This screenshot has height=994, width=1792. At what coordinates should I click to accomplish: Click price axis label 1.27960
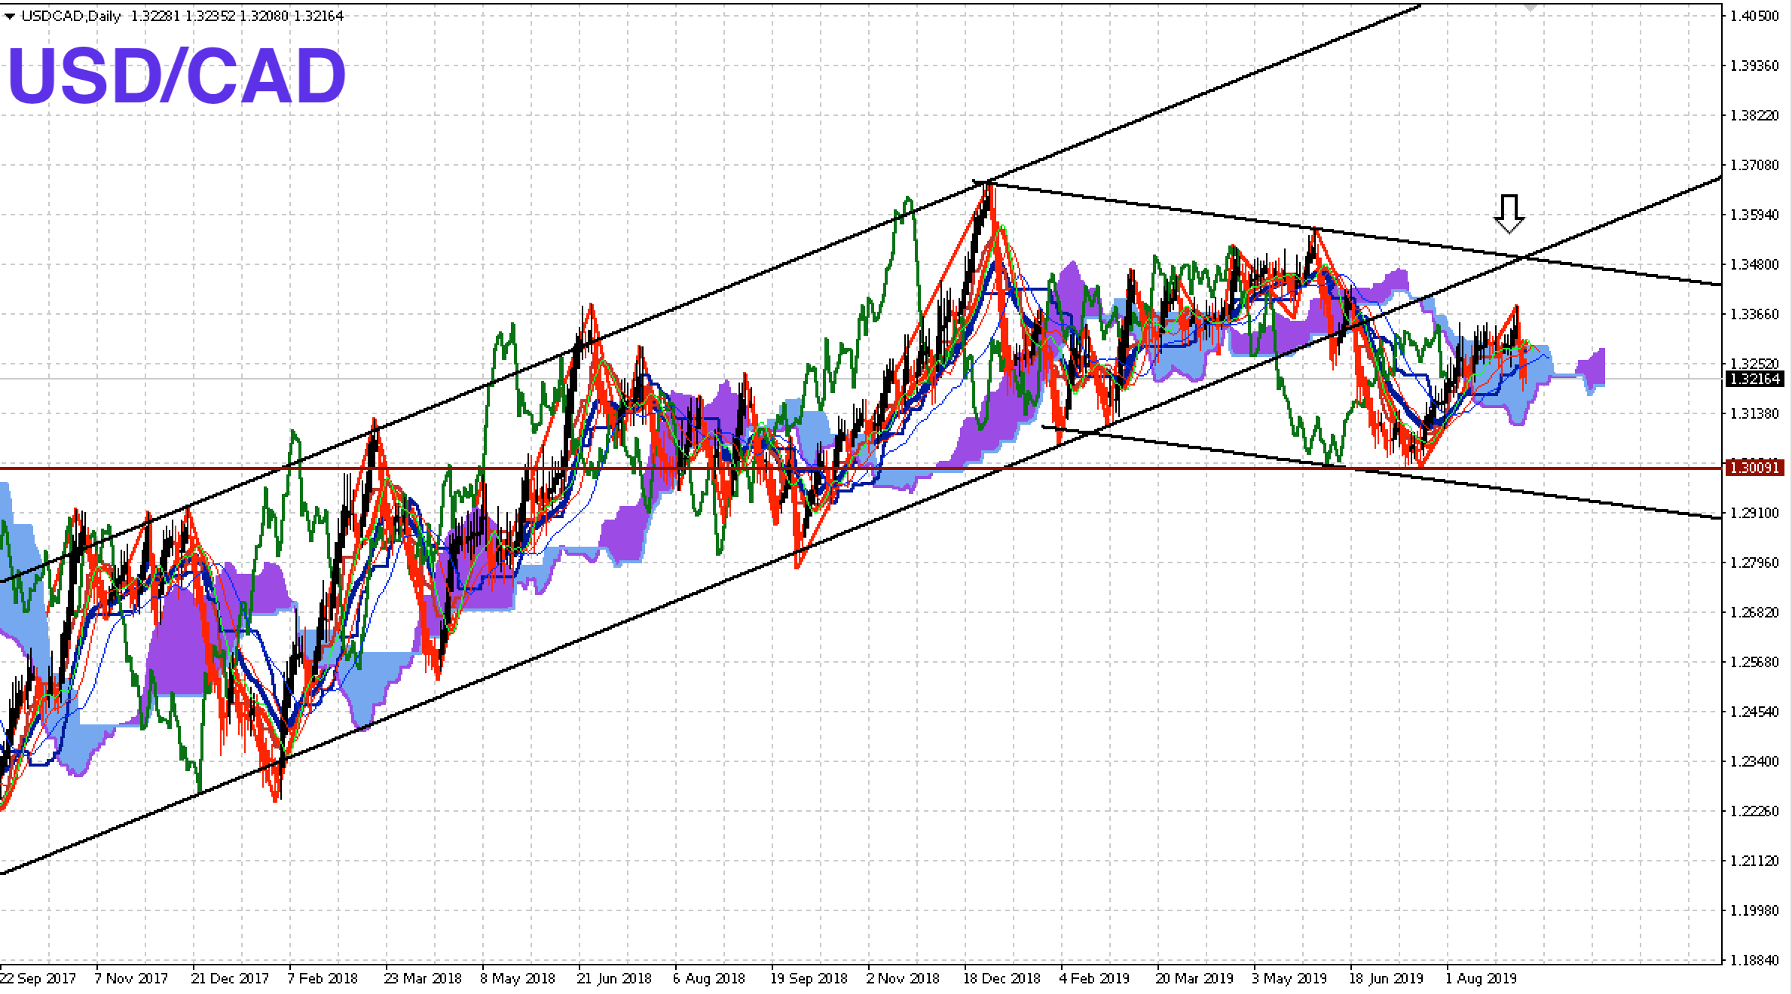tap(1756, 563)
